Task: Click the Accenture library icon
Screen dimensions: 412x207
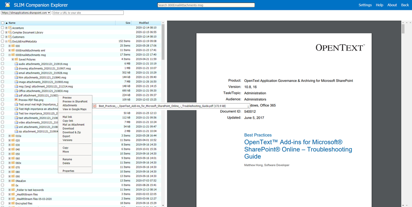Action: 10,28
